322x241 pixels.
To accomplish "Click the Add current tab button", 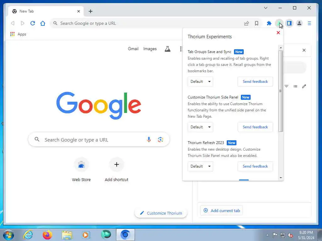I will [222, 211].
